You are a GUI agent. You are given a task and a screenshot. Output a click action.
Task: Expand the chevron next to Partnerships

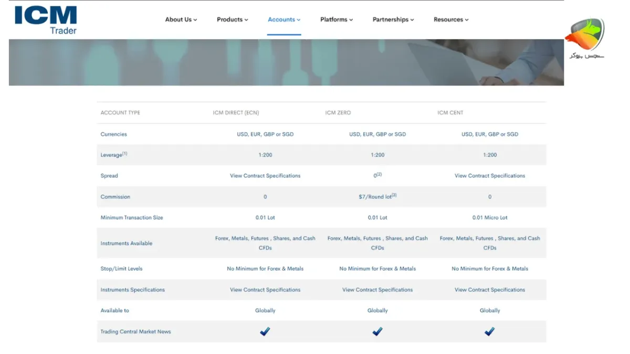tap(412, 20)
